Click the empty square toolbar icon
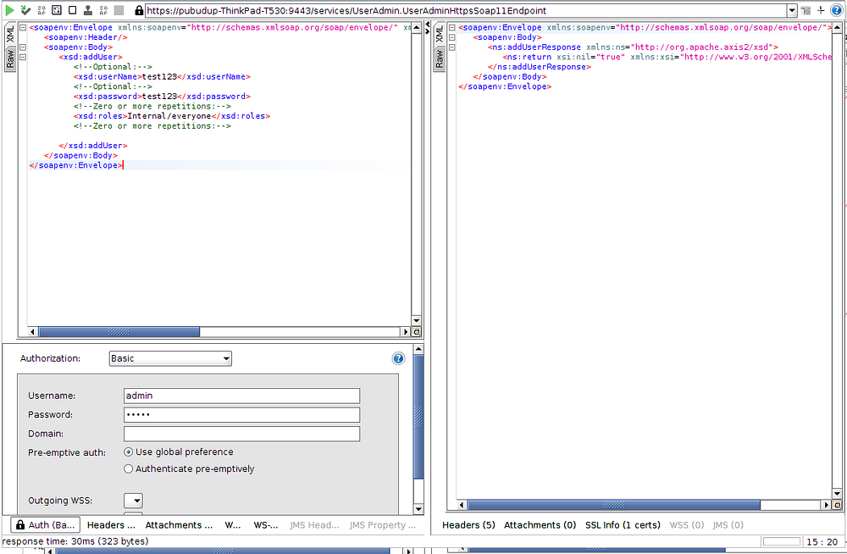847x554 pixels. click(x=72, y=9)
